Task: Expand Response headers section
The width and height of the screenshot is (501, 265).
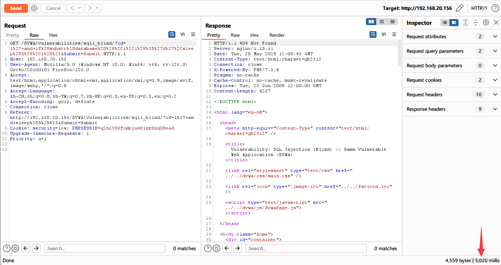Action: [x=452, y=109]
